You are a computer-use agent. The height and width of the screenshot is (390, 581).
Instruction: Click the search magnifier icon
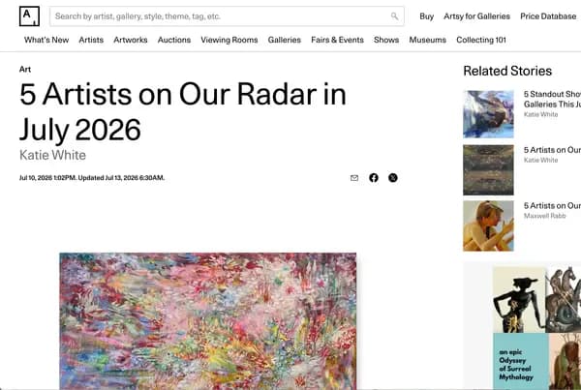[x=394, y=16]
